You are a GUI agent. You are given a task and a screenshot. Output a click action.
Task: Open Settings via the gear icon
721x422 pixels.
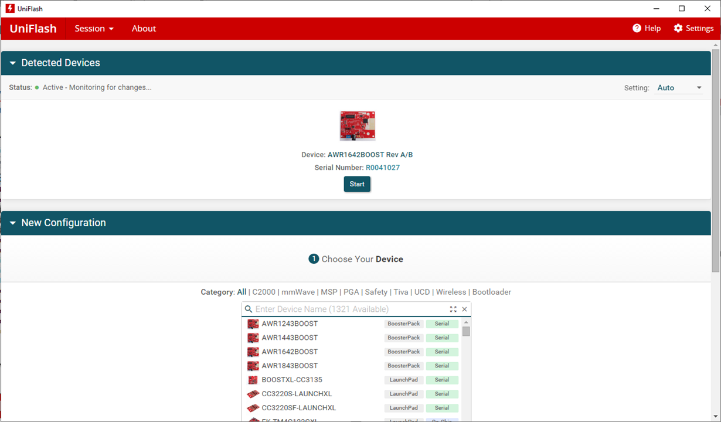[x=693, y=28]
